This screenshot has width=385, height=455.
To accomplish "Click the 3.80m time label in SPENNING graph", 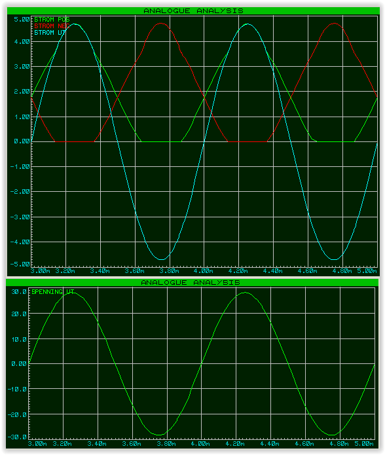I will pos(166,444).
